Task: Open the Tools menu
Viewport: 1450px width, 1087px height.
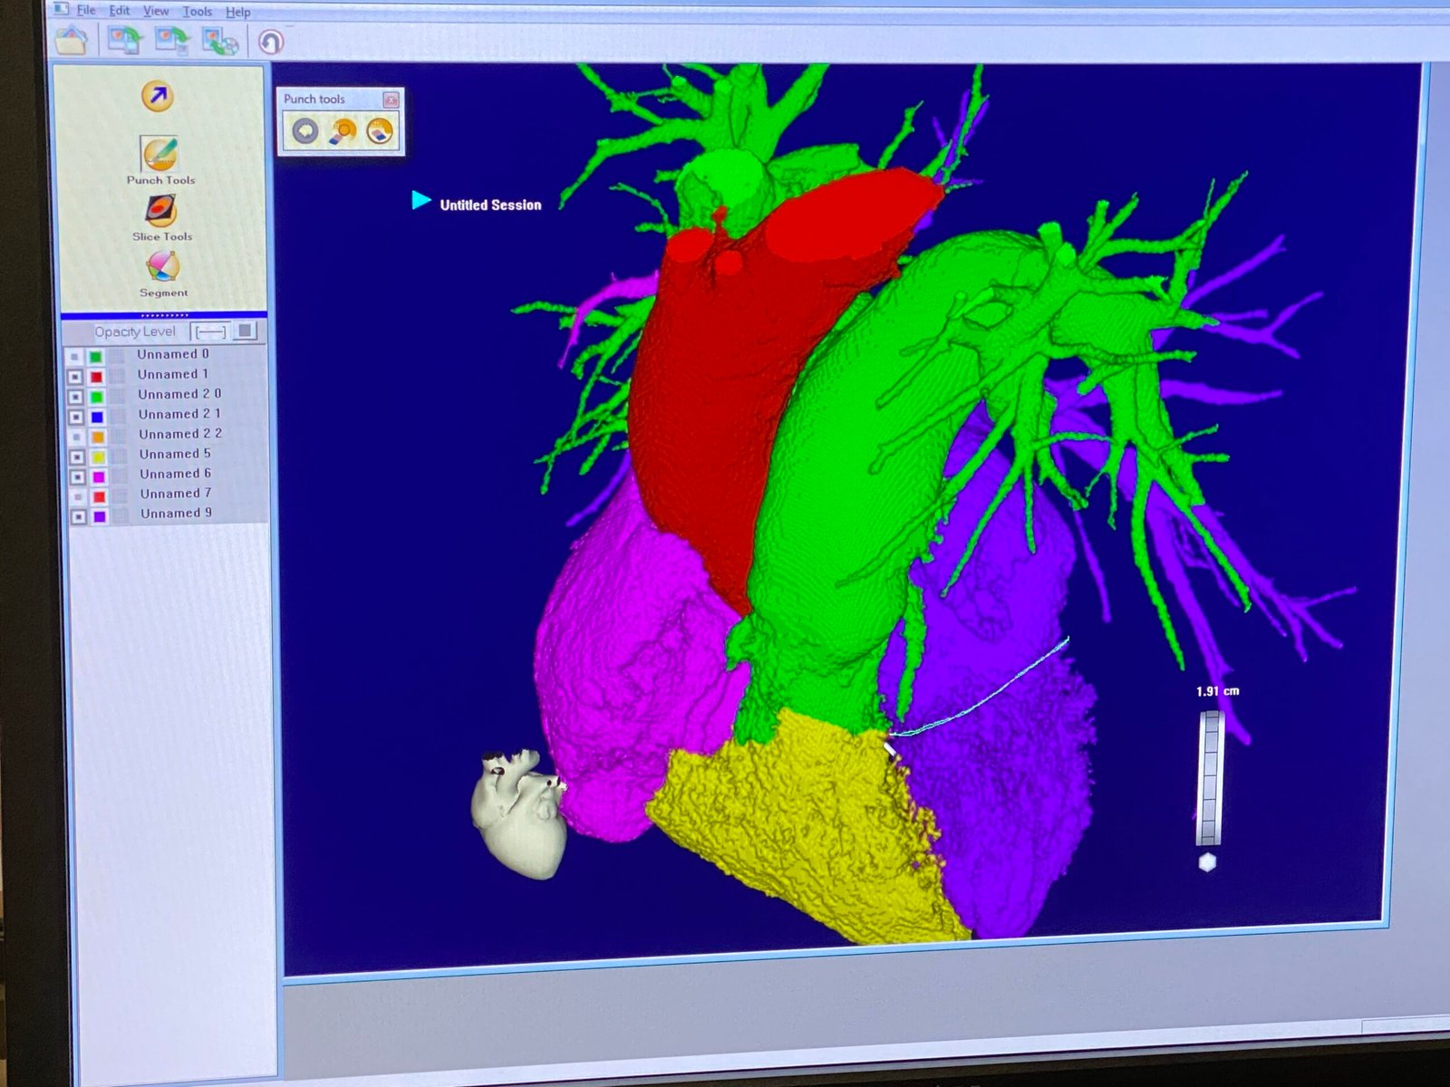Action: click(x=197, y=11)
